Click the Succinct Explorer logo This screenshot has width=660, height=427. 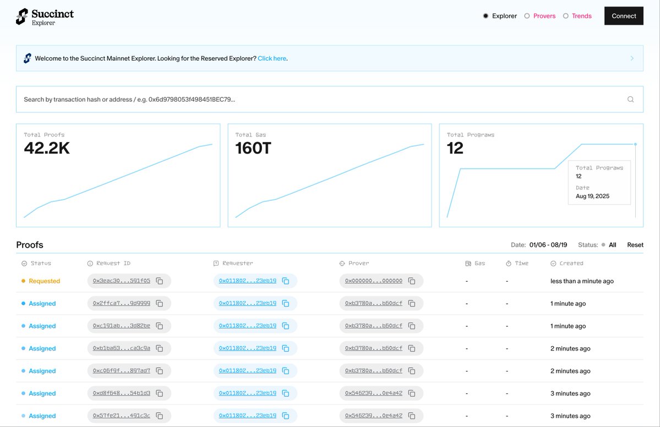(45, 17)
